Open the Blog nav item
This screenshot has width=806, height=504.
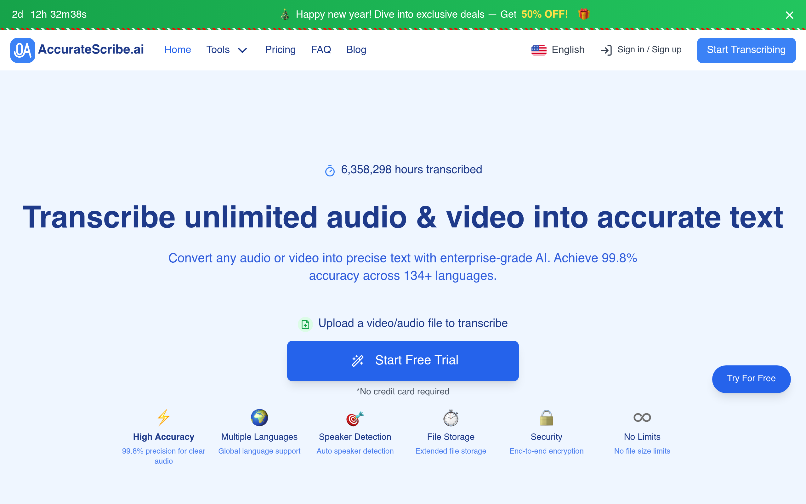(356, 50)
